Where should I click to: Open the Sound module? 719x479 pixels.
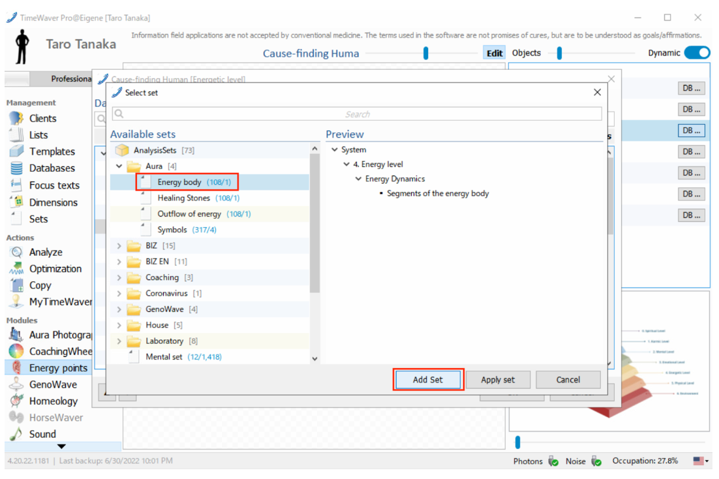[x=42, y=433]
